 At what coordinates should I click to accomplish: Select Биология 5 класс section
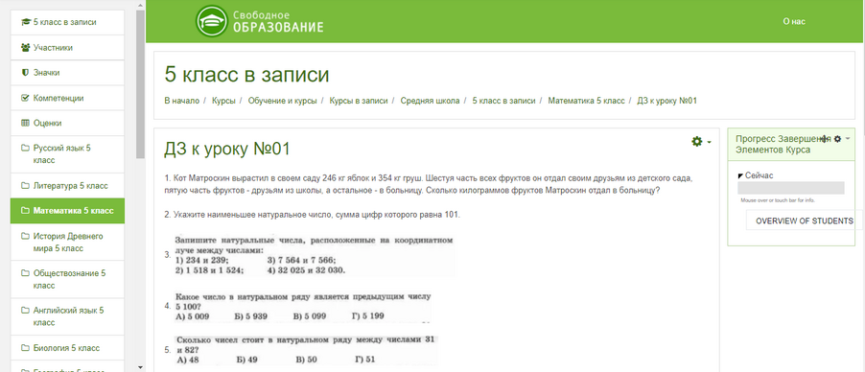67,348
